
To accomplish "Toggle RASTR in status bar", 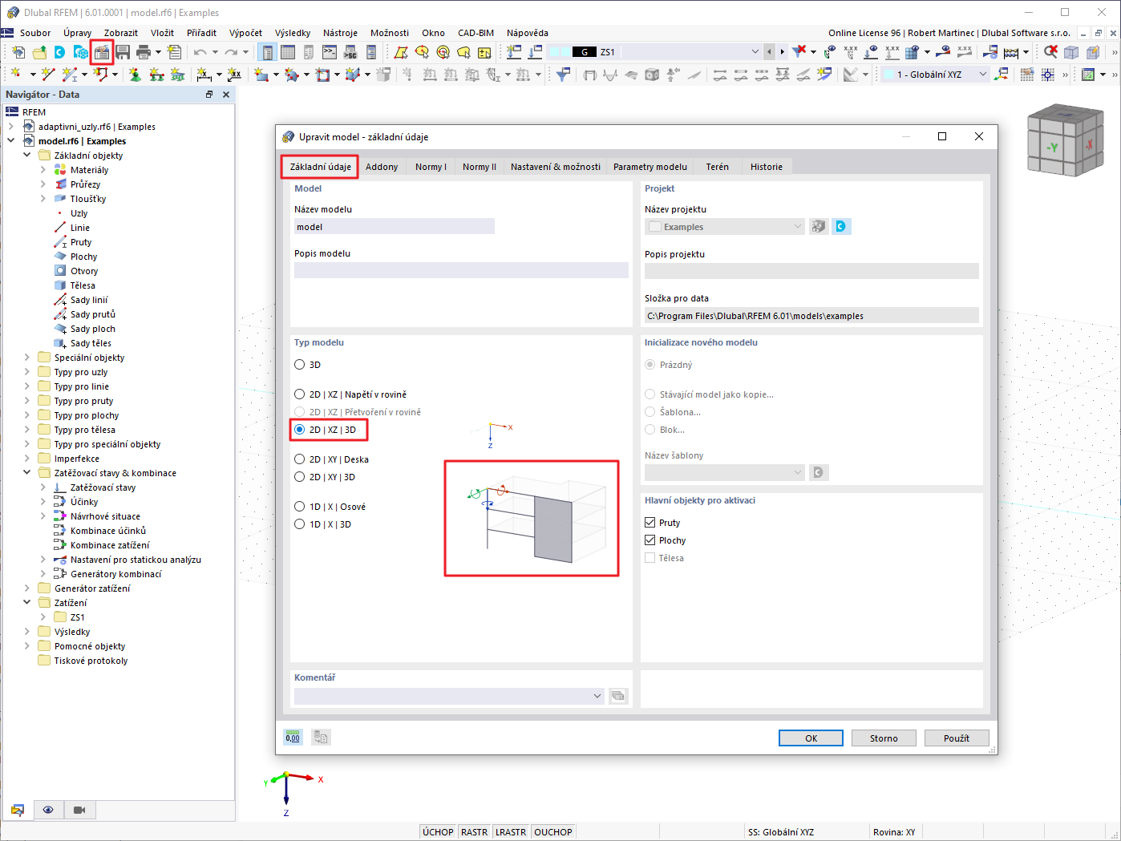I will tap(475, 832).
